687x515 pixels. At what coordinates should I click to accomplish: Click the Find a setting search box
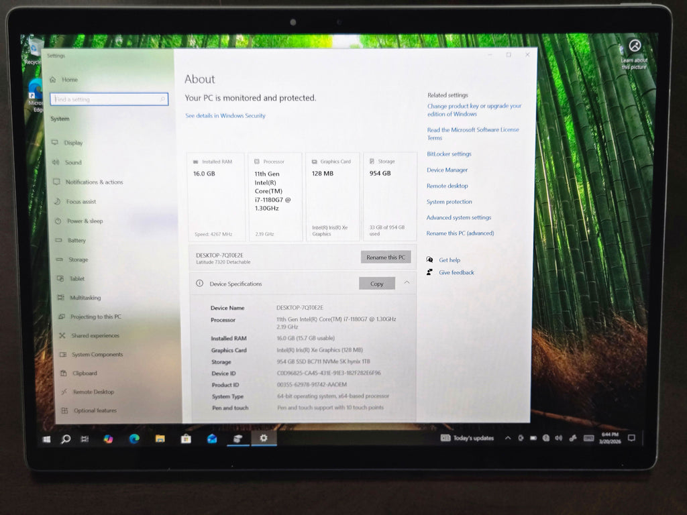[109, 99]
